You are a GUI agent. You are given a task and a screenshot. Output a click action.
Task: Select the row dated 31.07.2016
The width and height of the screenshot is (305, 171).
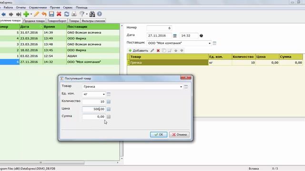(x=60, y=33)
